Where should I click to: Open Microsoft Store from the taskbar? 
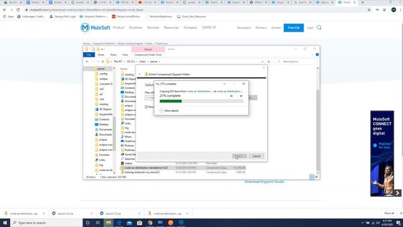point(140,223)
